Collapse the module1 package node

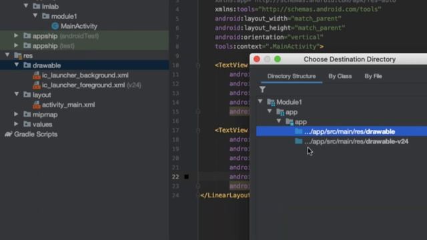point(35,15)
